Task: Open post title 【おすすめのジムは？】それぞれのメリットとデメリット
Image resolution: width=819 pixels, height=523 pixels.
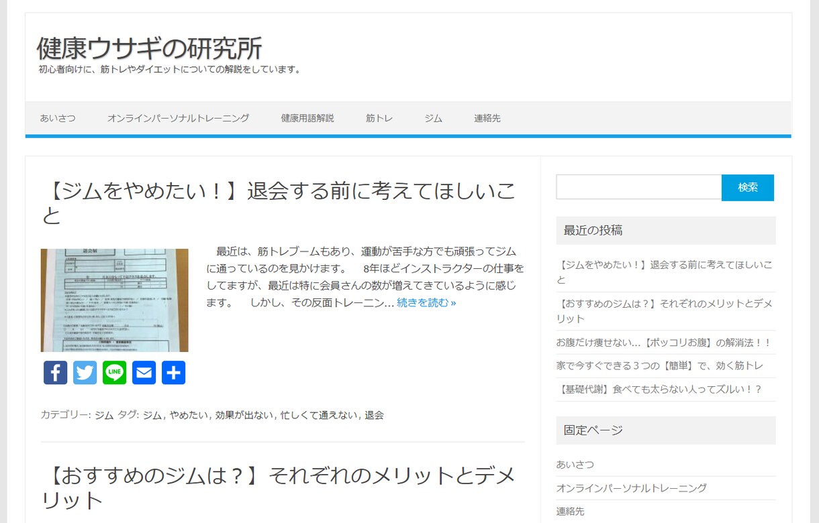Action: click(279, 488)
